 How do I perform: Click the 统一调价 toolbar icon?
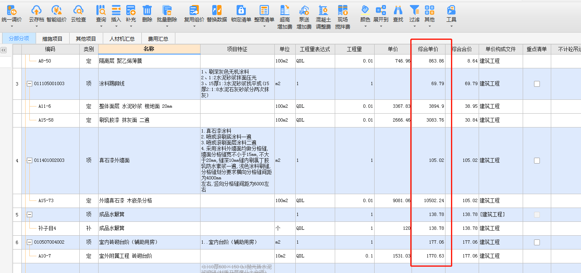(11, 10)
